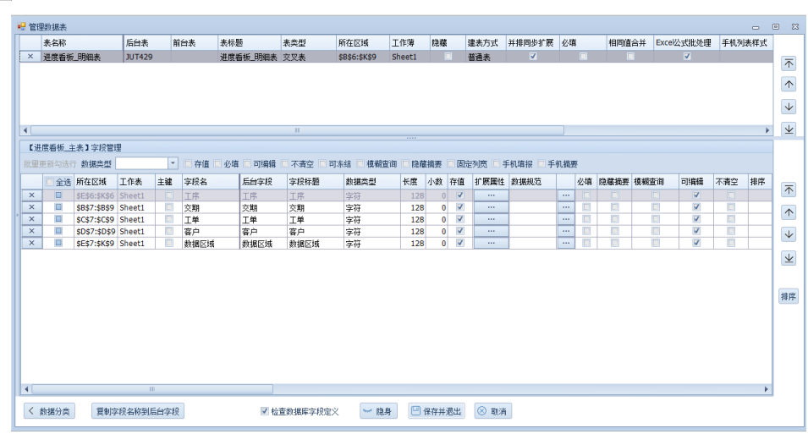Click the 字段名 column header
This screenshot has height=434, width=808.
(x=210, y=182)
